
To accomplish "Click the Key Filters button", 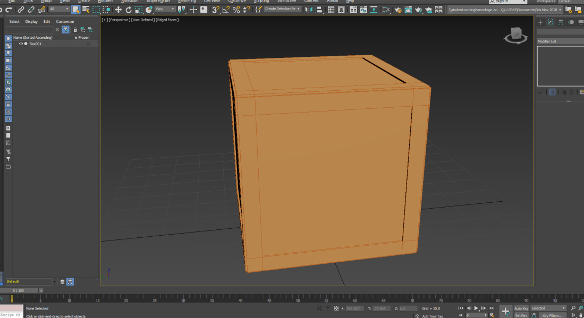I will [552, 315].
